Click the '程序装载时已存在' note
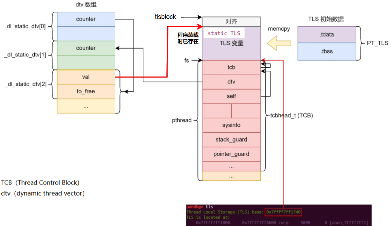This screenshot has width=391, height=226. pos(188,38)
